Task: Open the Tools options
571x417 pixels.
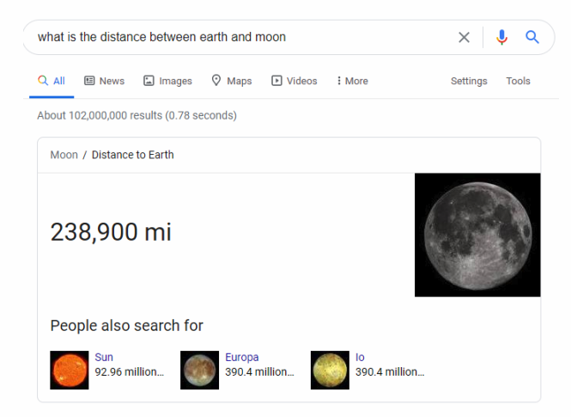Action: [518, 81]
